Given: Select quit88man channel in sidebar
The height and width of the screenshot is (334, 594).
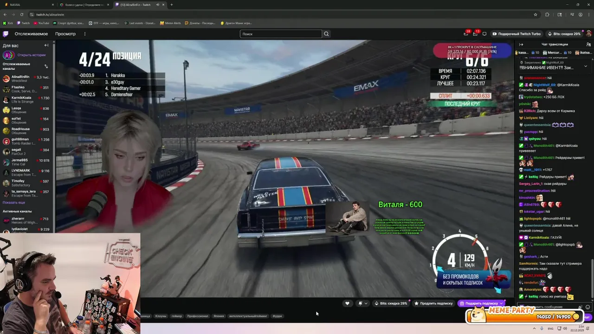Looking at the screenshot, I should coord(26,141).
